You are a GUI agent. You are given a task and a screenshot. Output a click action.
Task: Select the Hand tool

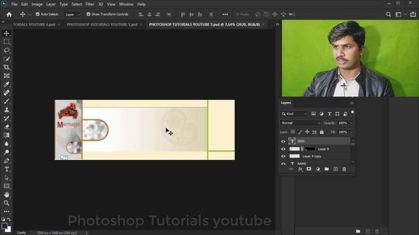(7, 195)
